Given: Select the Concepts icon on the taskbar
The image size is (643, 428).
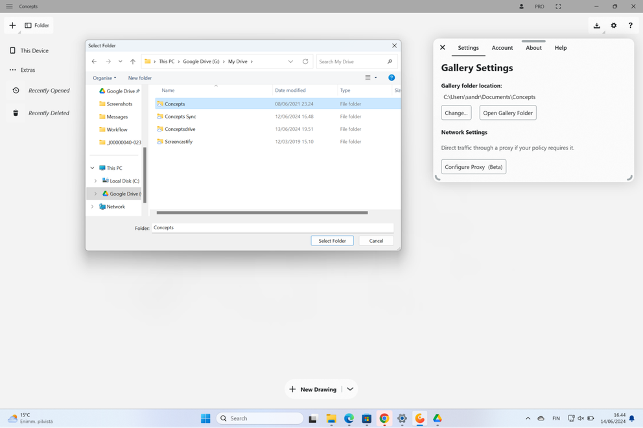Looking at the screenshot, I should (x=419, y=418).
